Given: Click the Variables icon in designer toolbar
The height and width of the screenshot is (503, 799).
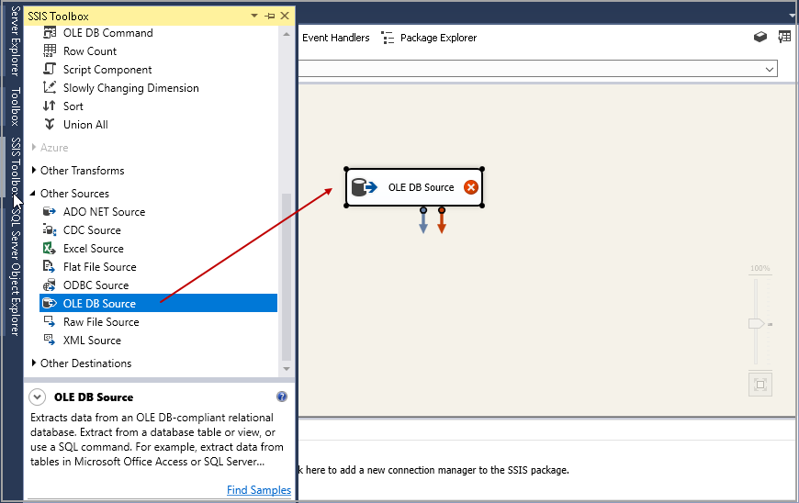Looking at the screenshot, I should (784, 38).
